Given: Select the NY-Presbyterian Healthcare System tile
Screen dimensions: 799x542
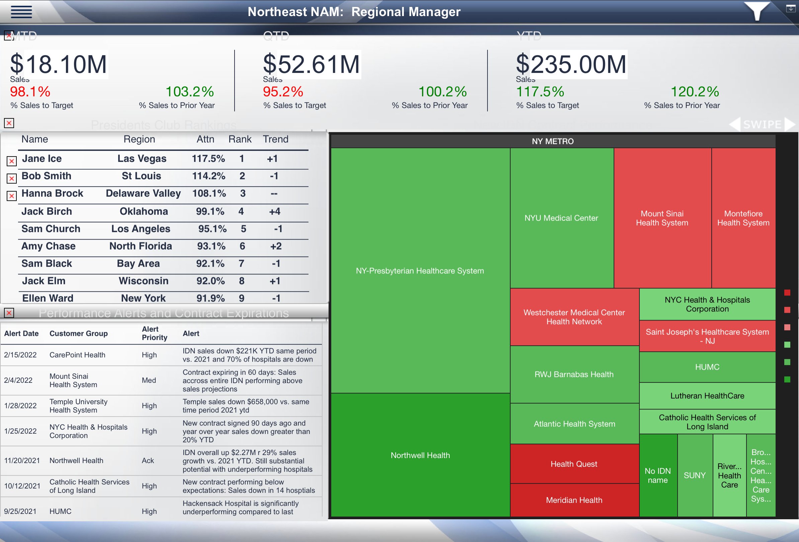Looking at the screenshot, I should [x=420, y=270].
